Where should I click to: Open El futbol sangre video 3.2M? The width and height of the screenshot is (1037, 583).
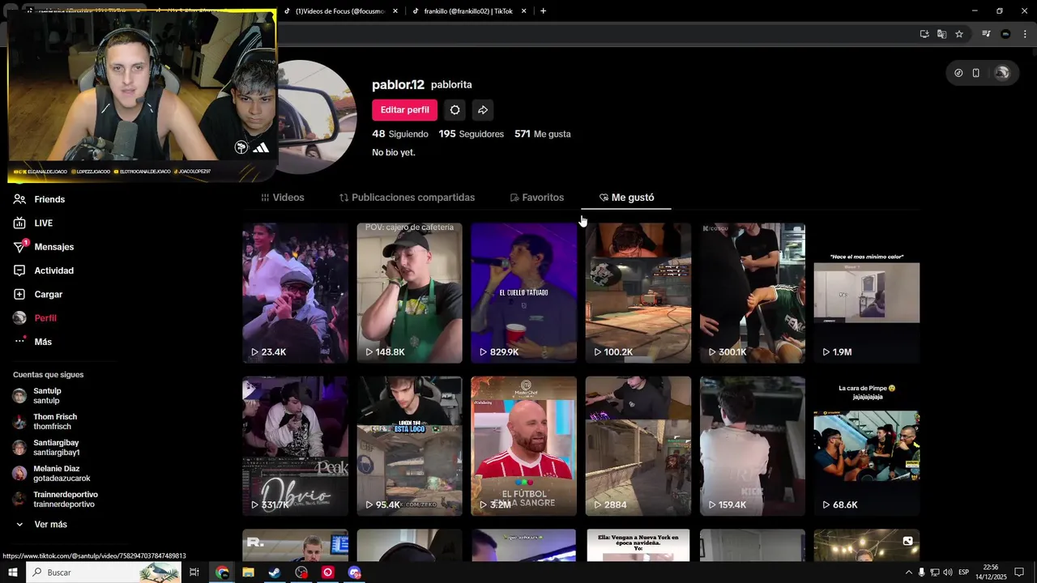523,446
